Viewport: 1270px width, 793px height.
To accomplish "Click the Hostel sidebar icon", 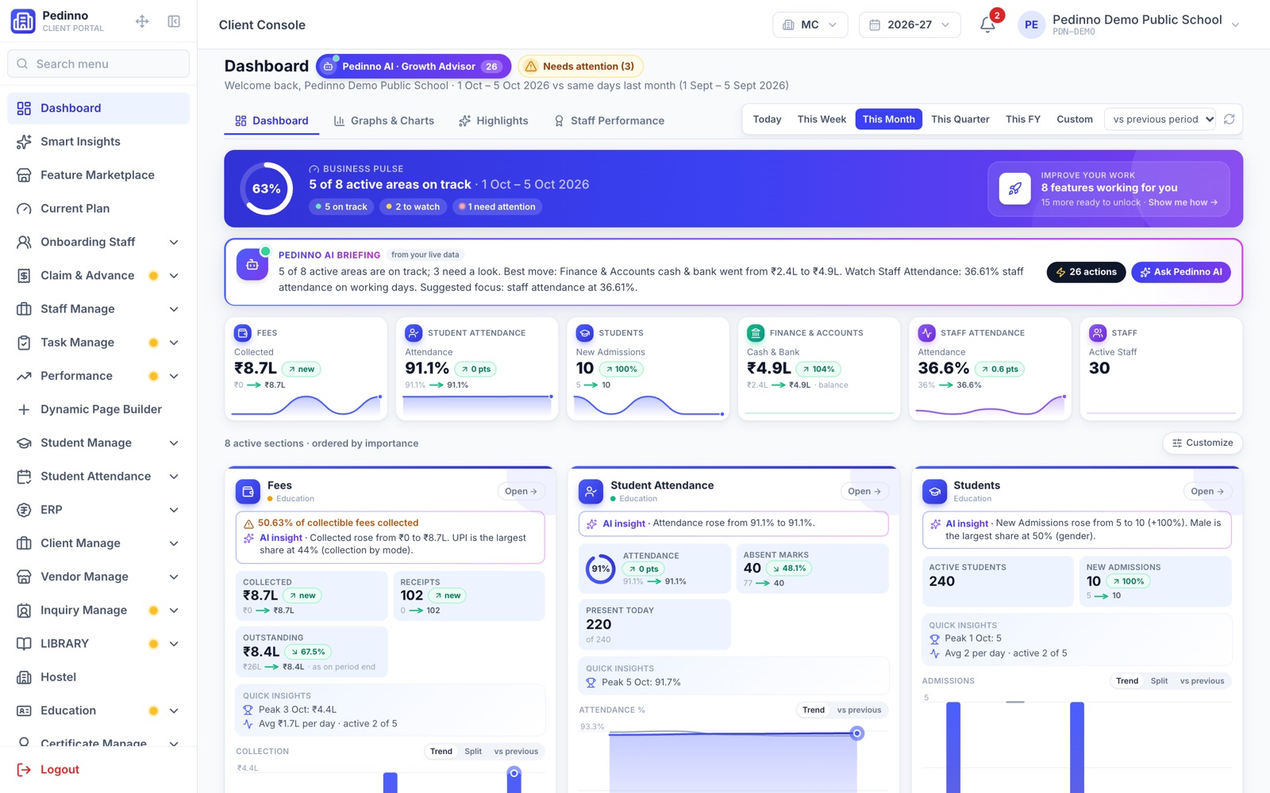I will [24, 677].
